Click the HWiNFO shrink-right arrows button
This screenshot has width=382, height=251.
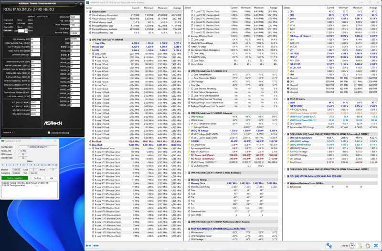96,246
